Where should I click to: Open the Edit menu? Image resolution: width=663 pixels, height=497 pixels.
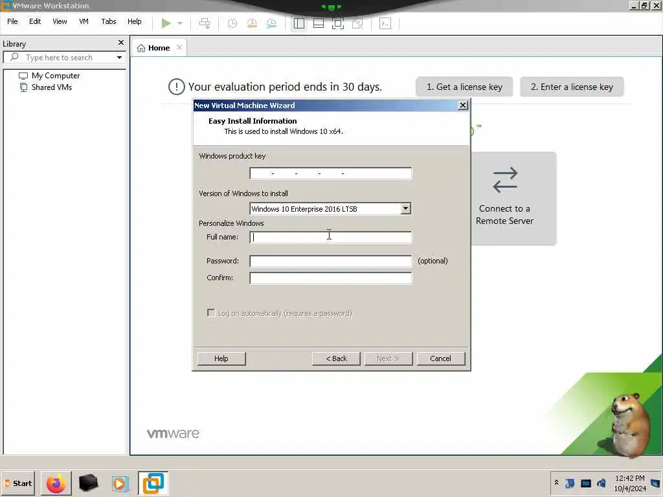pos(35,21)
